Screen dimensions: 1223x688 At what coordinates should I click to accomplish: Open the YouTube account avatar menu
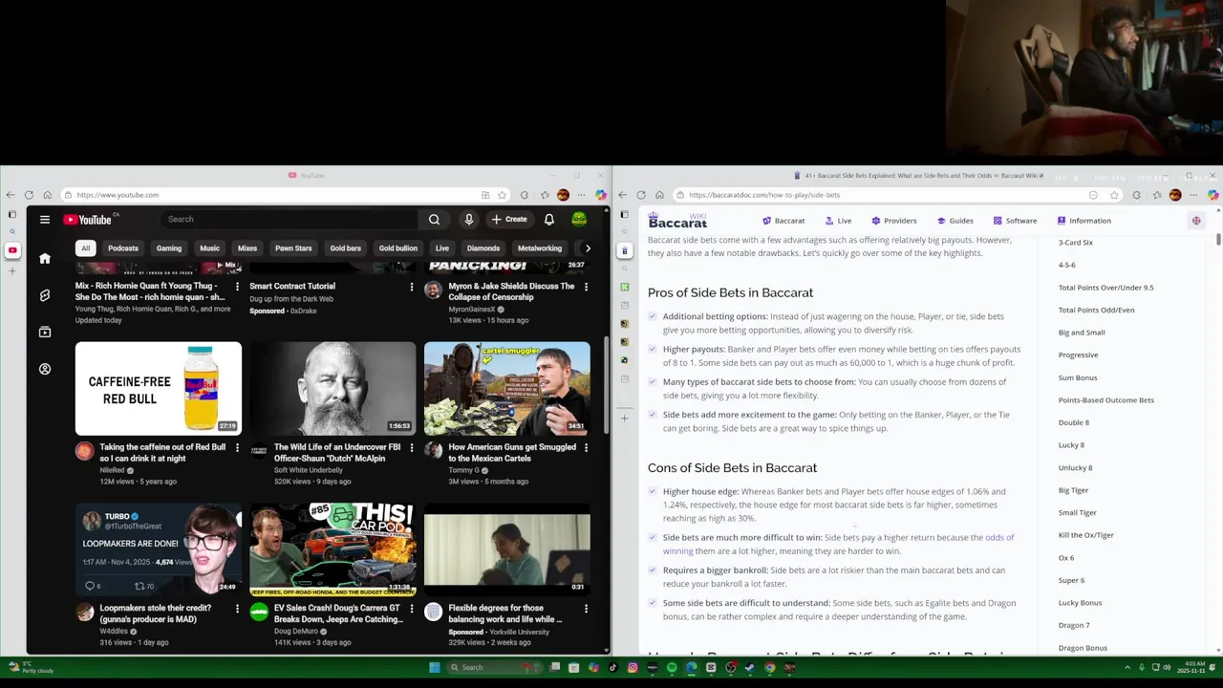point(579,220)
